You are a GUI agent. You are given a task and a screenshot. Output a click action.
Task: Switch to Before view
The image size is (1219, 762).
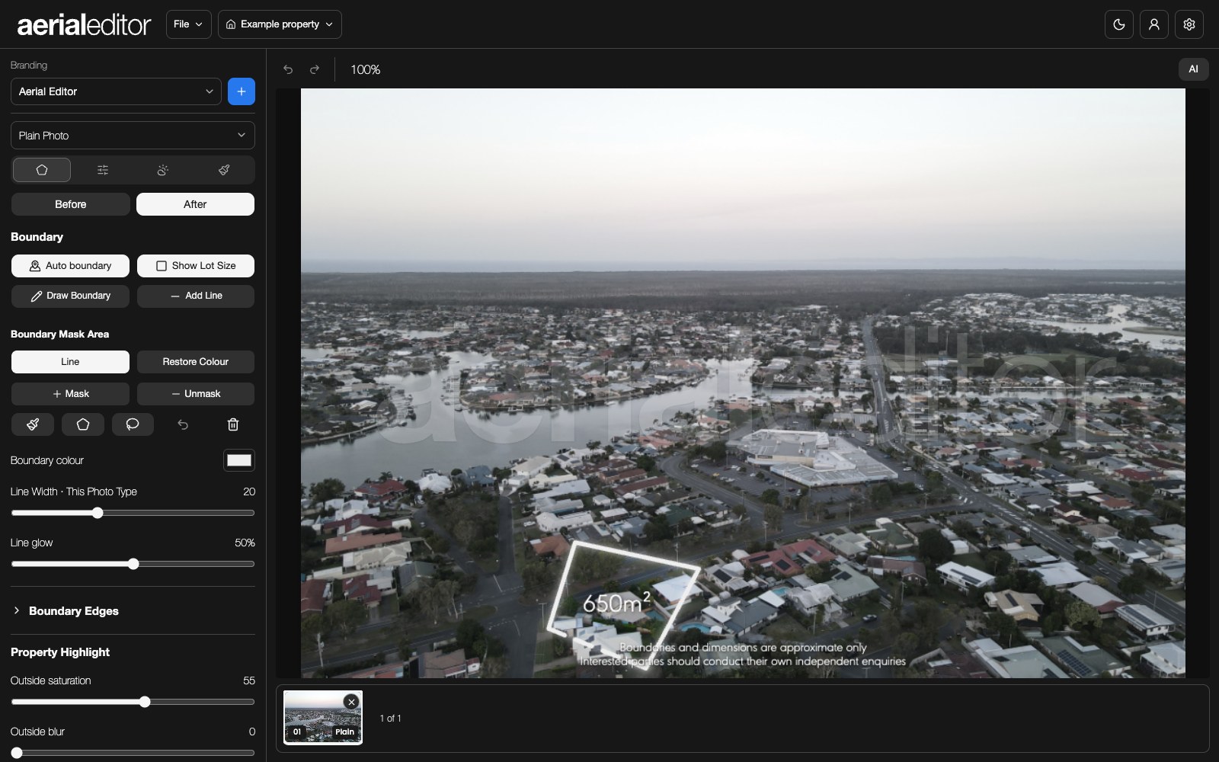[71, 204]
